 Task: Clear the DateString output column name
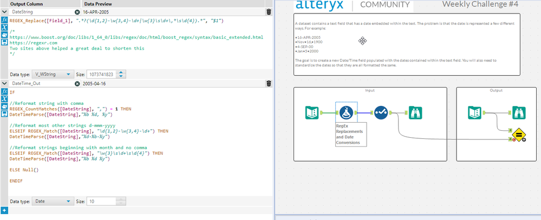point(77,12)
